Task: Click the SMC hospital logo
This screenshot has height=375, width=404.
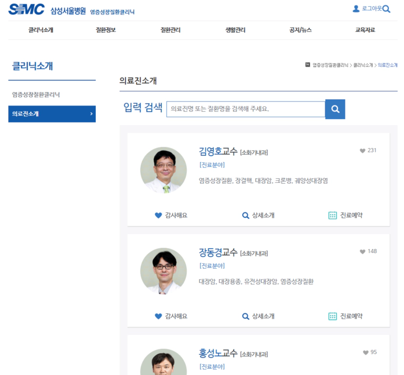Action: (26, 10)
